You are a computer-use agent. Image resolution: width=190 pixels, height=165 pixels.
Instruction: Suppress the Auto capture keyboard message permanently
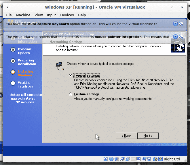[x=181, y=24]
